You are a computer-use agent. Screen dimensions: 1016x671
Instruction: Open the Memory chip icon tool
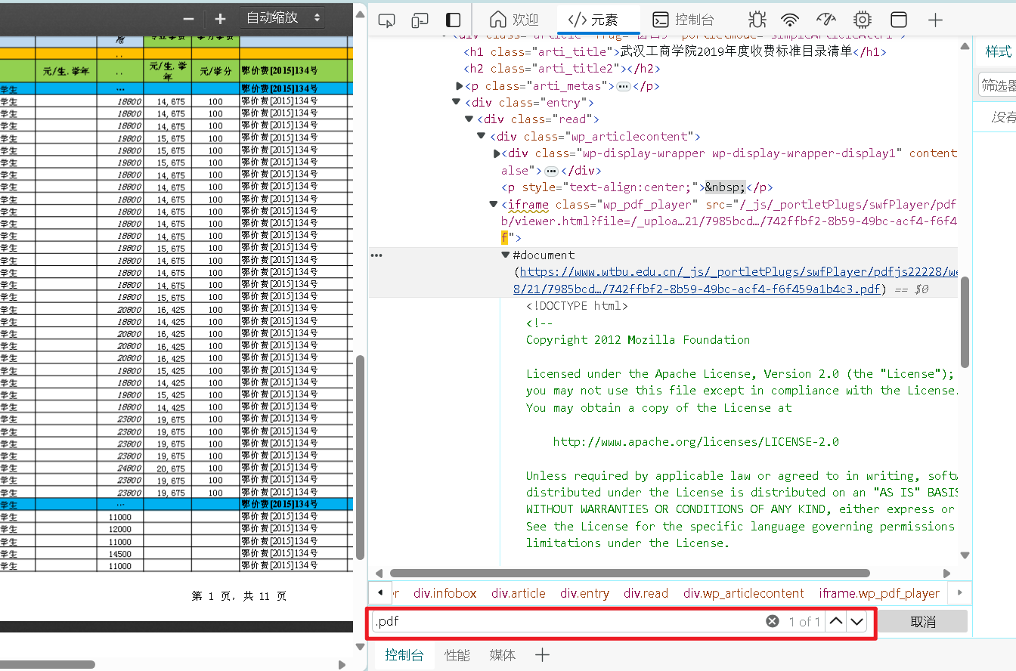click(x=862, y=20)
